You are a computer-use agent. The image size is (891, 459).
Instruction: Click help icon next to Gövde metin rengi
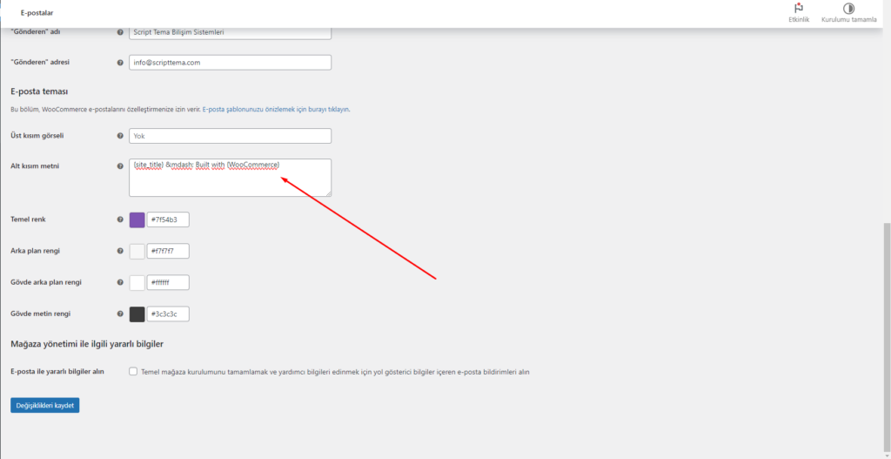120,314
